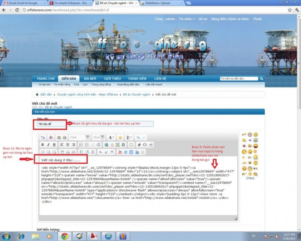Switch to the SlideShare Upload browser tab
Screen dimensions: 301x241
[x=161, y=3]
